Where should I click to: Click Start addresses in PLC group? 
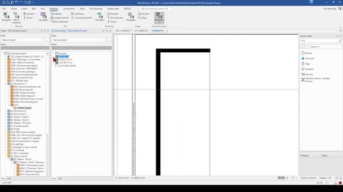pos(59,21)
